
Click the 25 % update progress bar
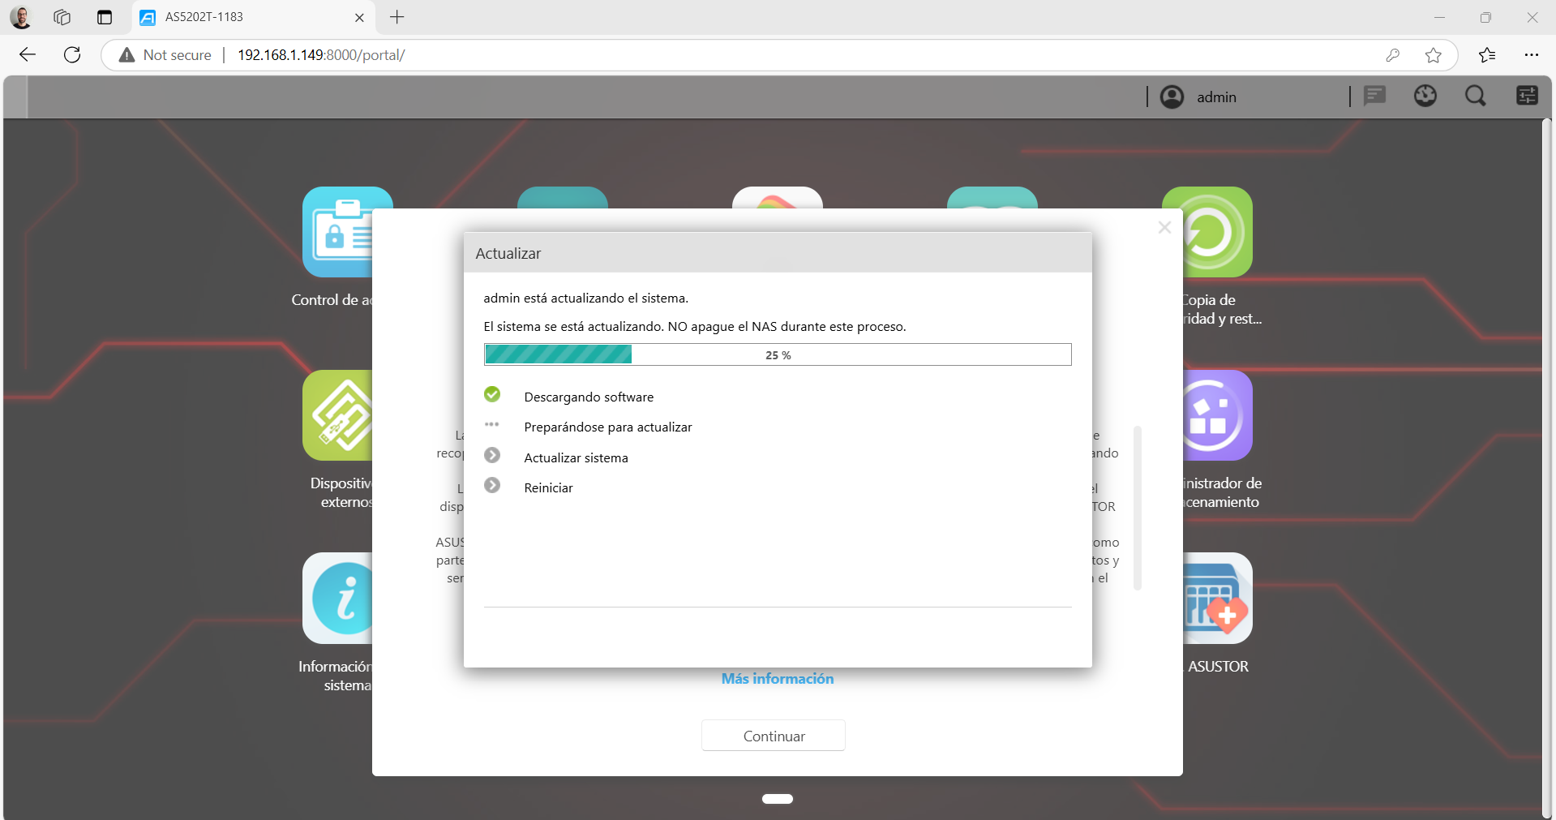tap(777, 355)
